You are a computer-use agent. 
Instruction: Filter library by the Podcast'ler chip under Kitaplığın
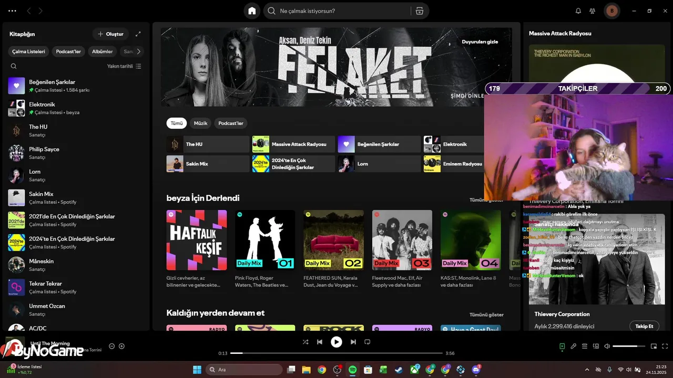click(69, 51)
